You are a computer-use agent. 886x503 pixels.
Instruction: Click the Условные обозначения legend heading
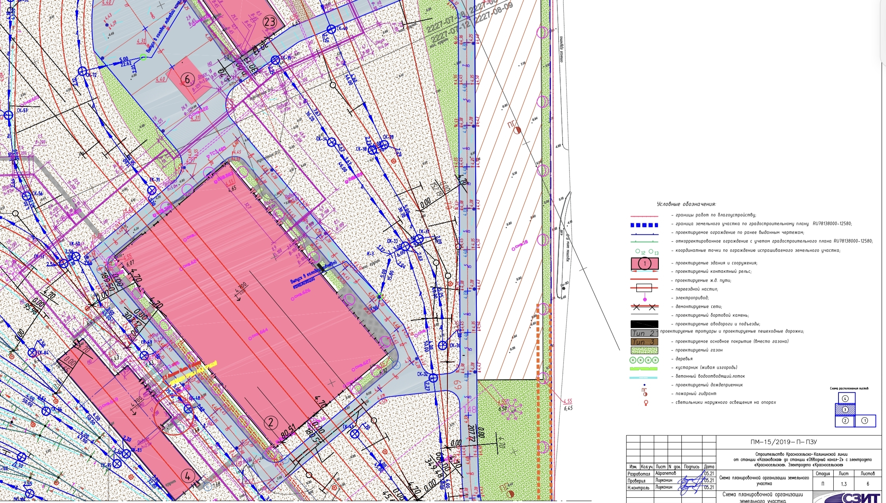(686, 204)
